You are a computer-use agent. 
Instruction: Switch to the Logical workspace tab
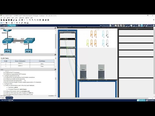tap(4, 25)
